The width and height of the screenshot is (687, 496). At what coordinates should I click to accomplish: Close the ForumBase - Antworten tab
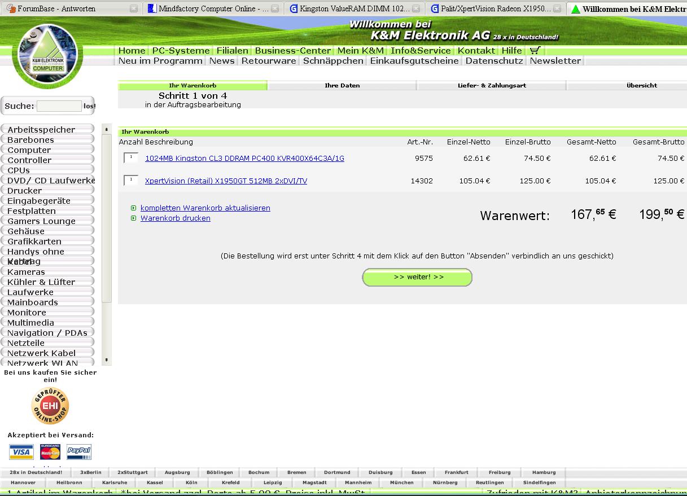[x=134, y=8]
